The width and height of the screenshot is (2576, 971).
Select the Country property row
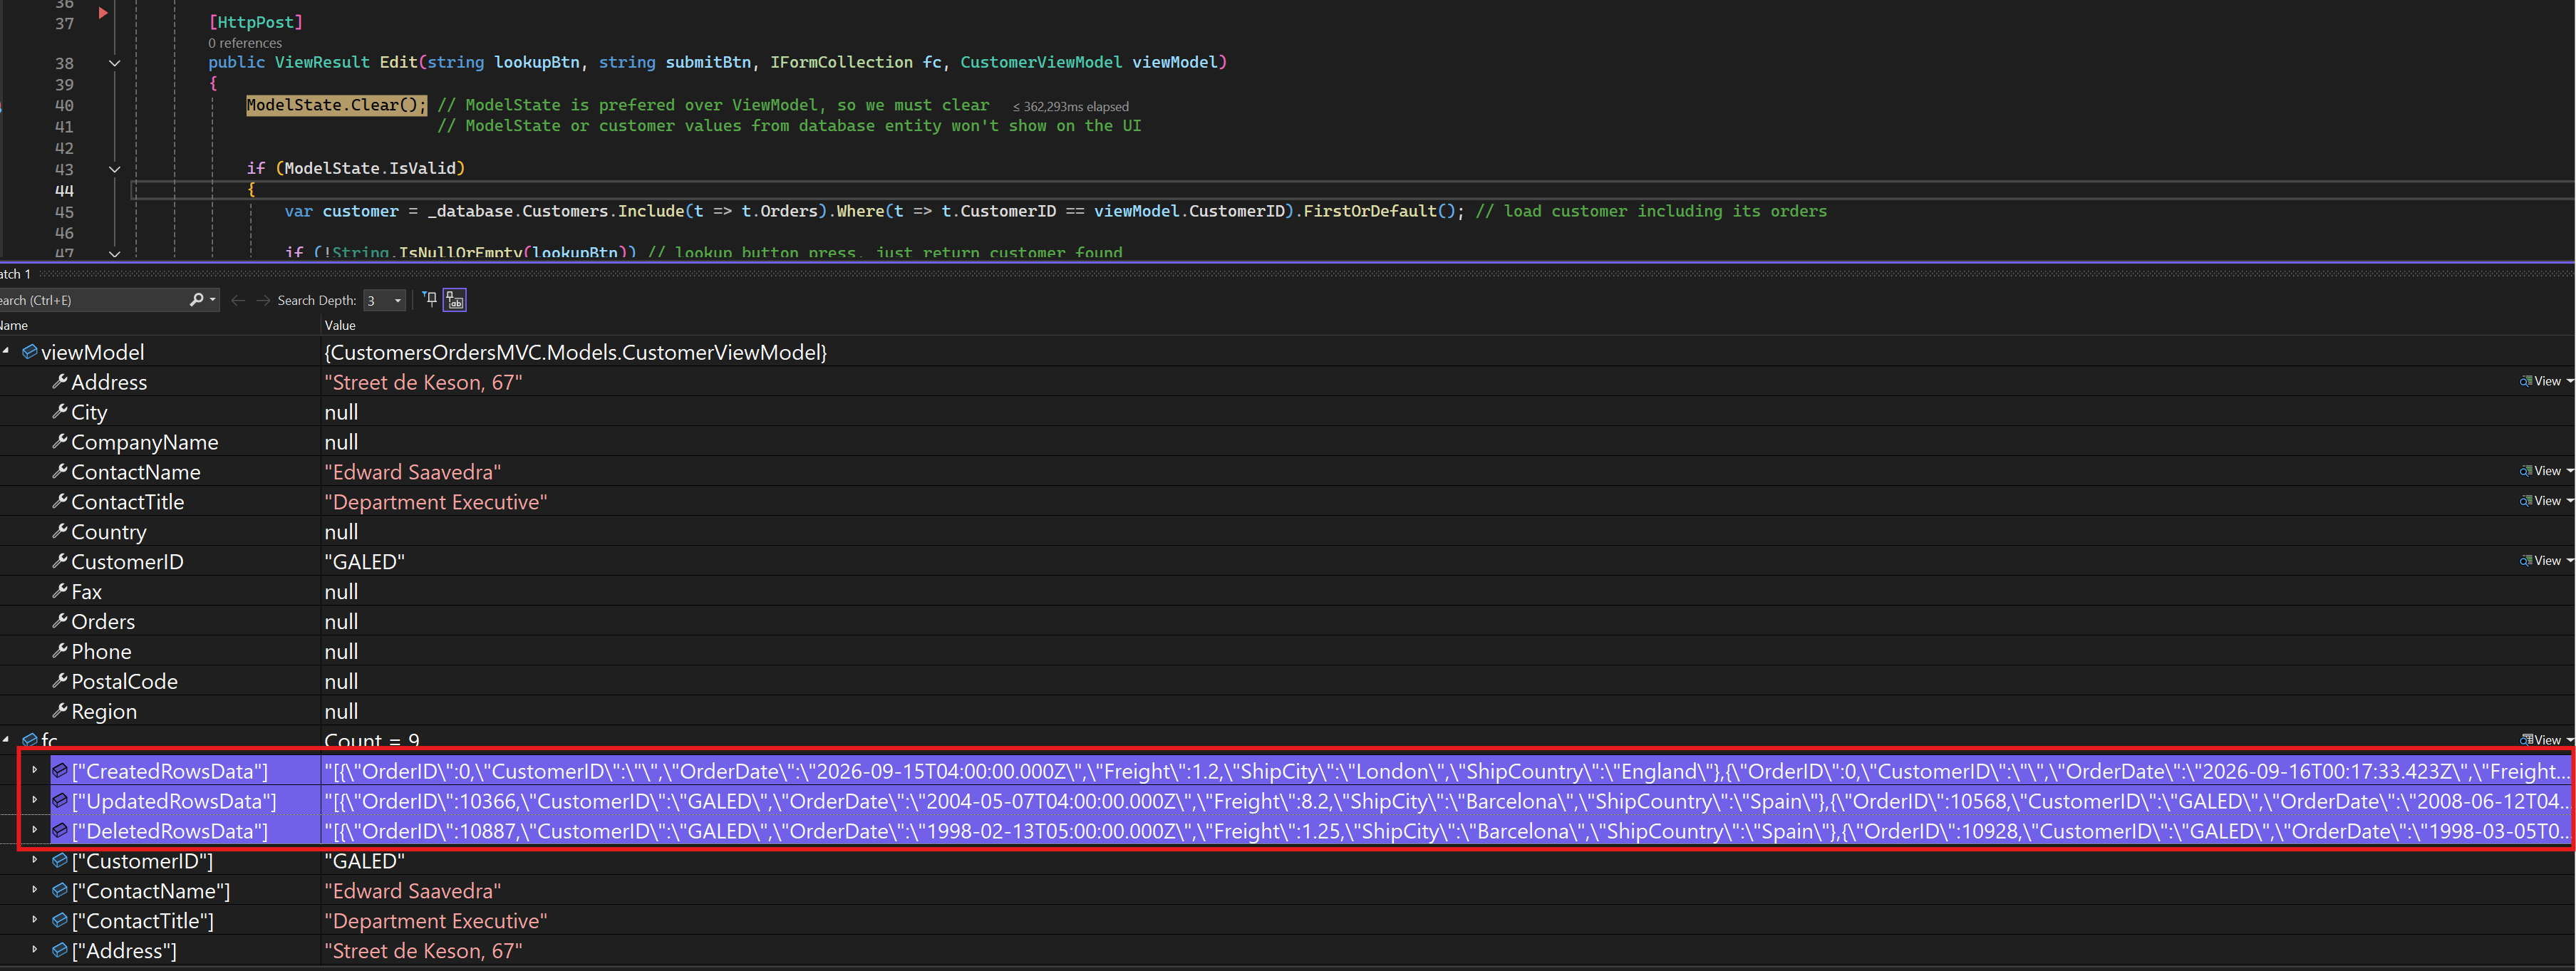click(1287, 532)
